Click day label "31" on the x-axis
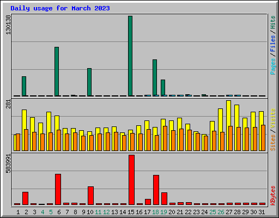The image size is (279, 218). click(262, 212)
